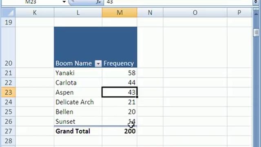Select column N header
Viewport: 261px width, 147px height.
(x=150, y=13)
